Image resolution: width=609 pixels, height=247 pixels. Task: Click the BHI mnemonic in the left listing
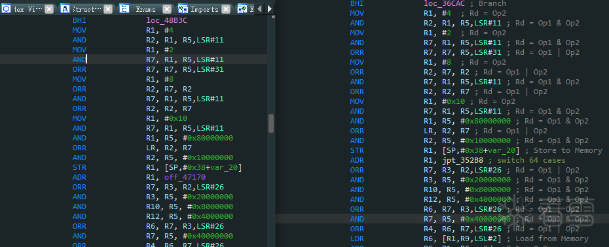click(x=79, y=20)
